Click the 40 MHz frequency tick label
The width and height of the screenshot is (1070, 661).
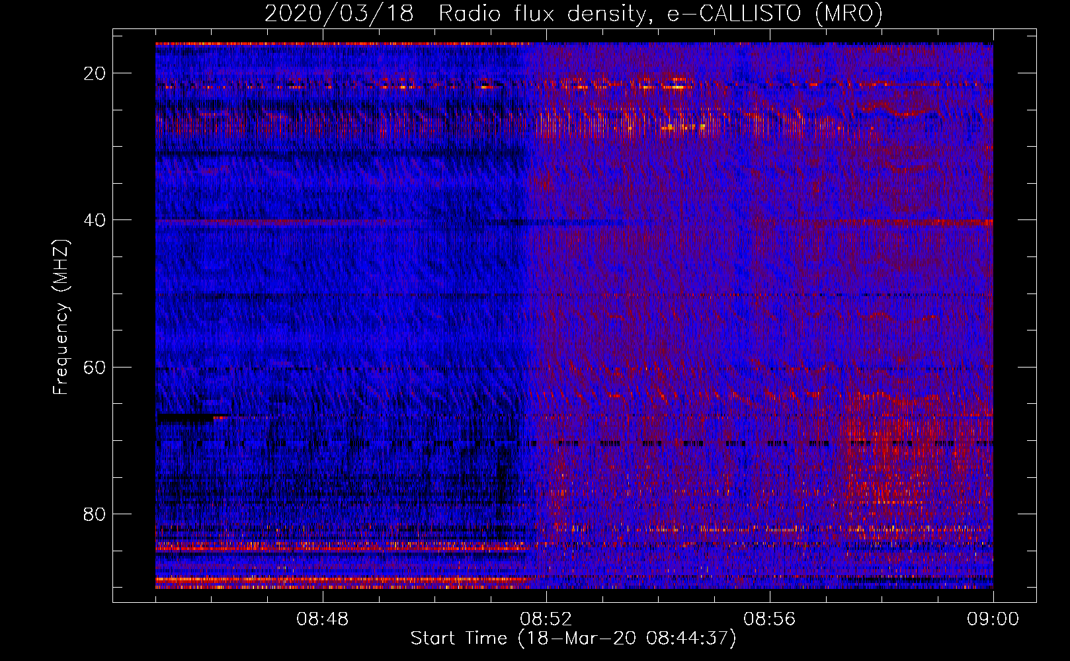tap(95, 220)
